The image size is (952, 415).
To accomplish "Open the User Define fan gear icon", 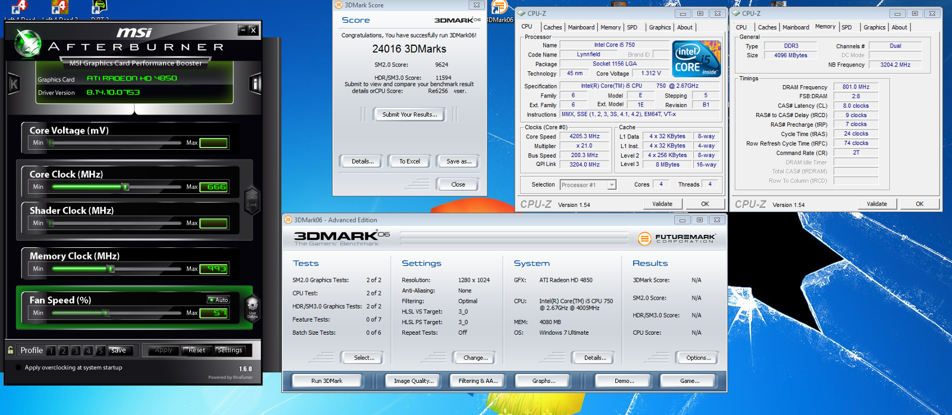I will pos(252,309).
